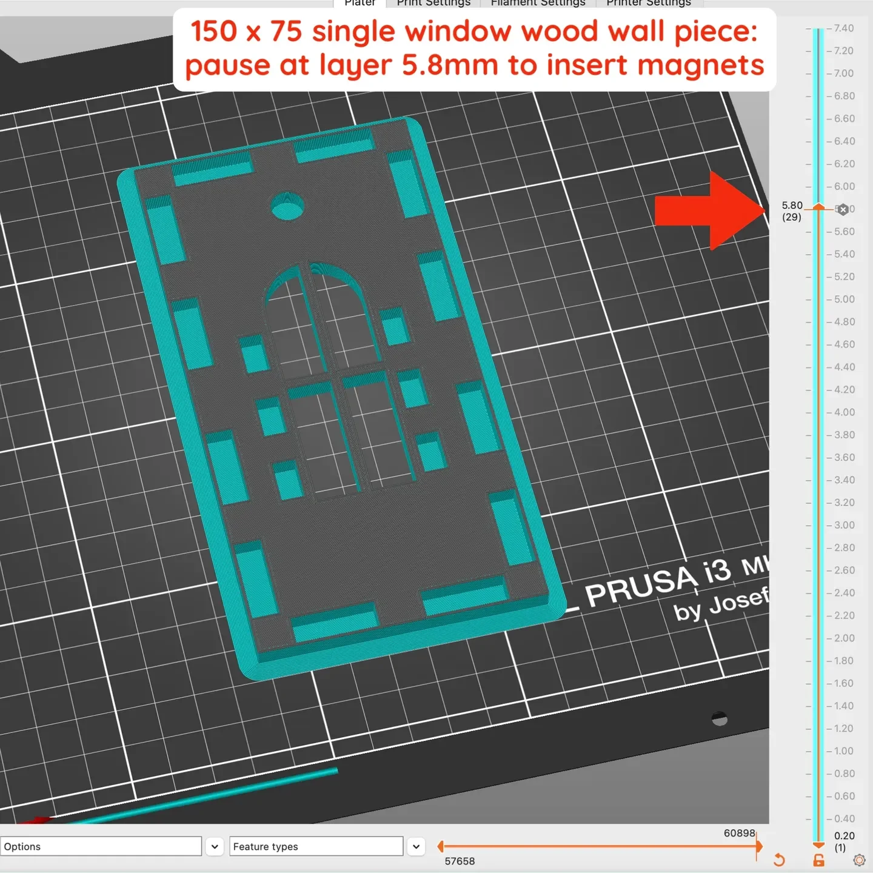Open the Filament Settings tab
873x873 pixels.
pos(538,3)
